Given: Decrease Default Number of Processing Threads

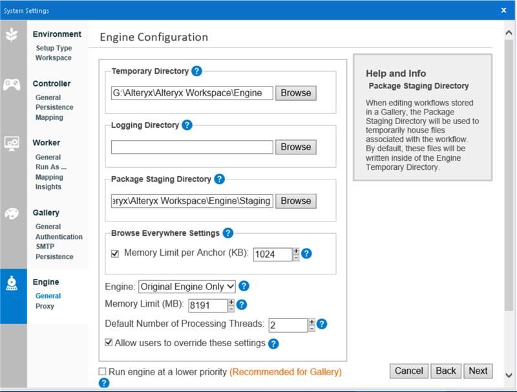Looking at the screenshot, I should 311,328.
